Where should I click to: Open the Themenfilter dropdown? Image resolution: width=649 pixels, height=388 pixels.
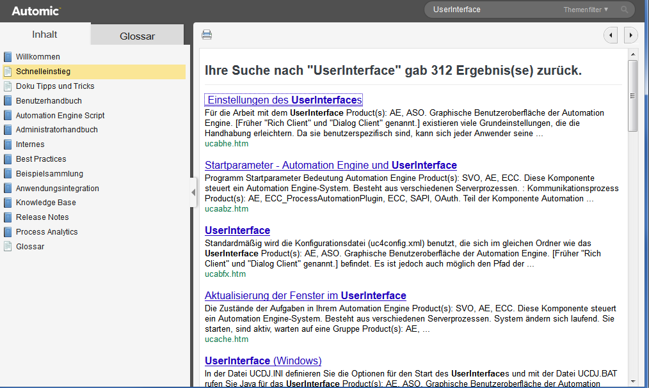tap(586, 10)
